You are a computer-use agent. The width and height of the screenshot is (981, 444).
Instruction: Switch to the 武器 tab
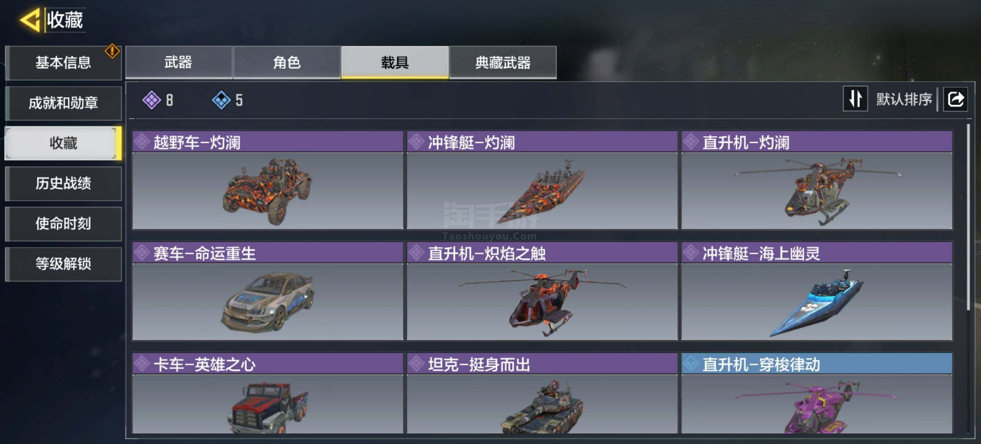click(x=179, y=63)
